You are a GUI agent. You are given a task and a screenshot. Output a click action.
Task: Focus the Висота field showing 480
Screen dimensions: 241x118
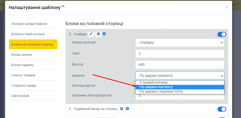[180, 65]
